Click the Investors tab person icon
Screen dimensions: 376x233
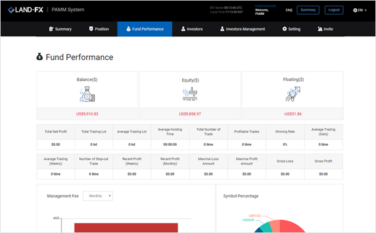point(183,29)
